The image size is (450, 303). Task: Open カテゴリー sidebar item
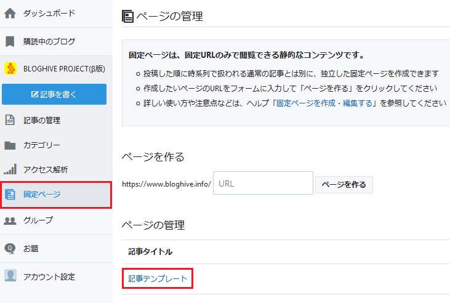(42, 145)
